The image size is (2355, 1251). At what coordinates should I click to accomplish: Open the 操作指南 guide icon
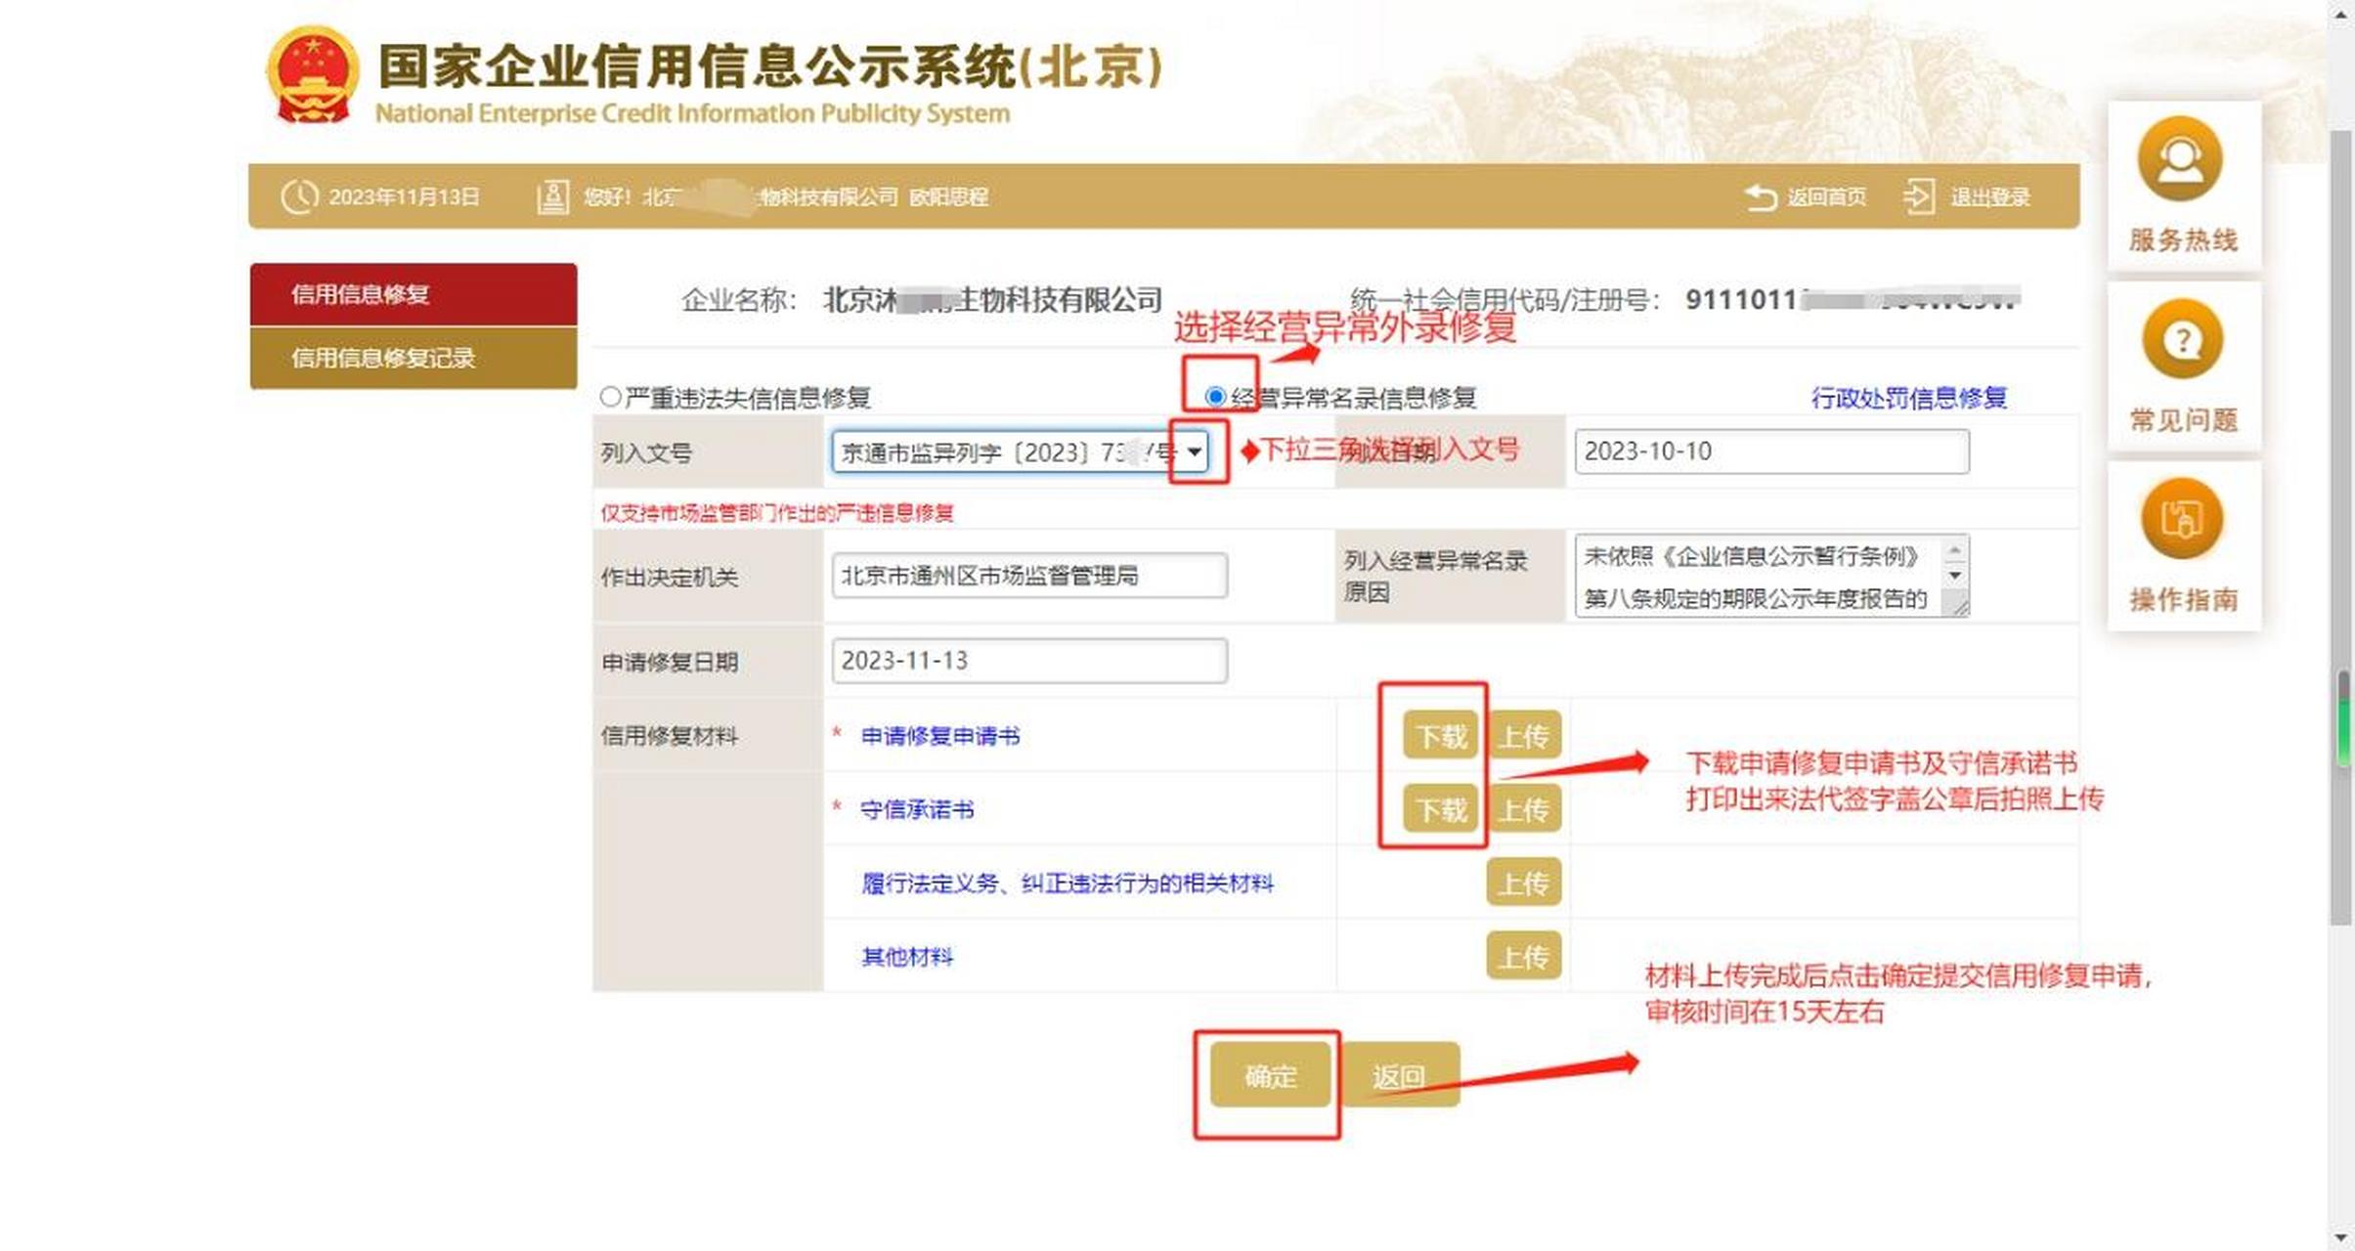pos(2182,519)
